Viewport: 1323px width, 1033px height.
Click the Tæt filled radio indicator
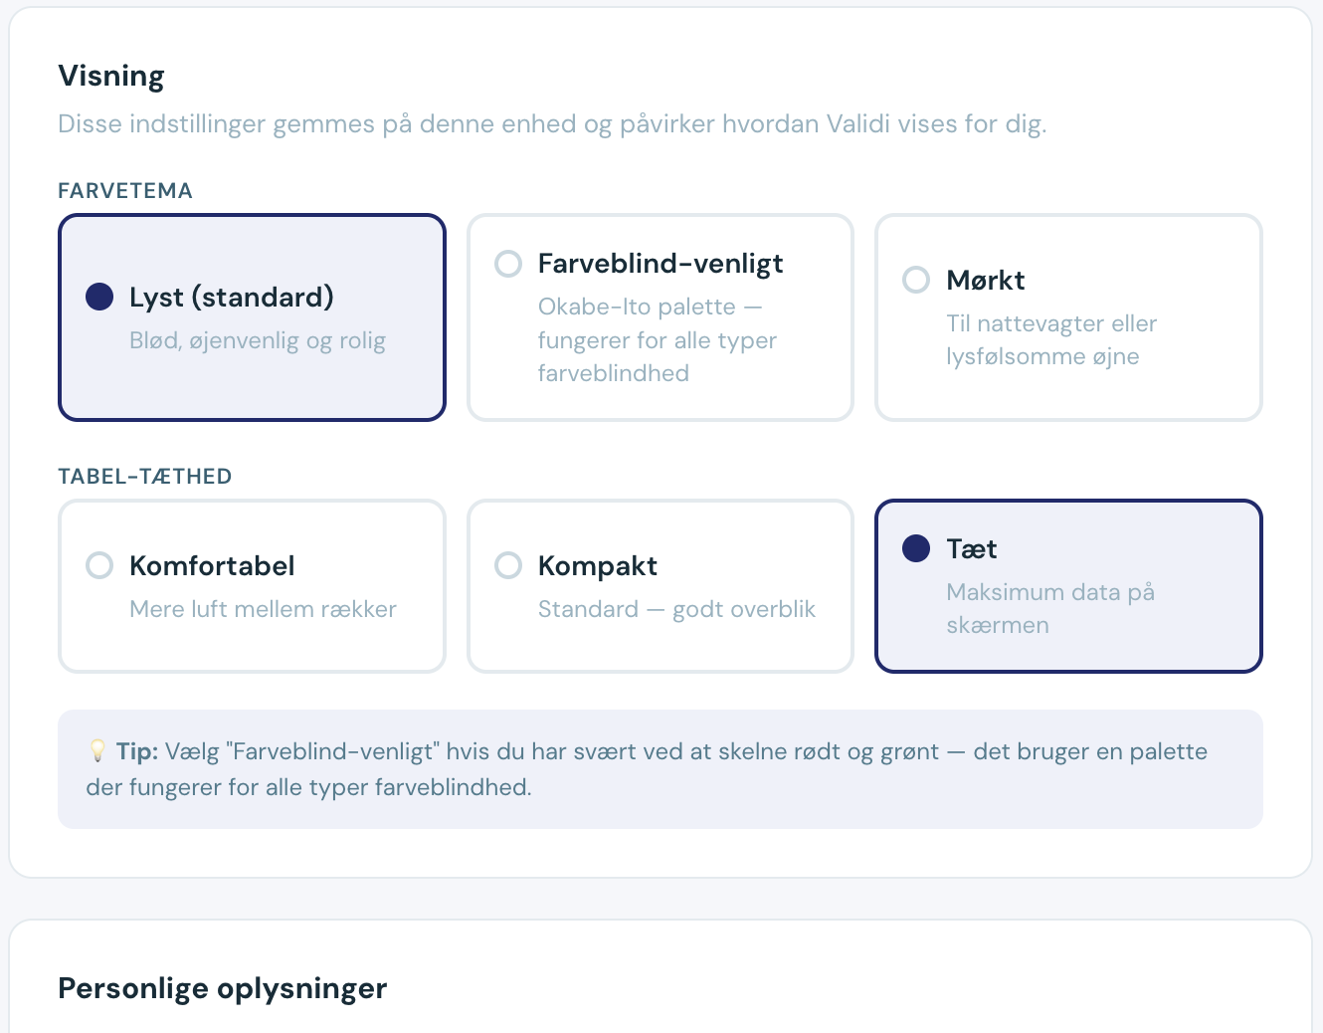point(915,548)
